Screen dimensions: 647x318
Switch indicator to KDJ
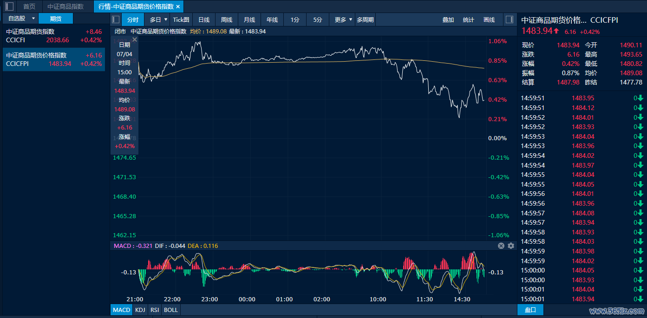(140, 310)
